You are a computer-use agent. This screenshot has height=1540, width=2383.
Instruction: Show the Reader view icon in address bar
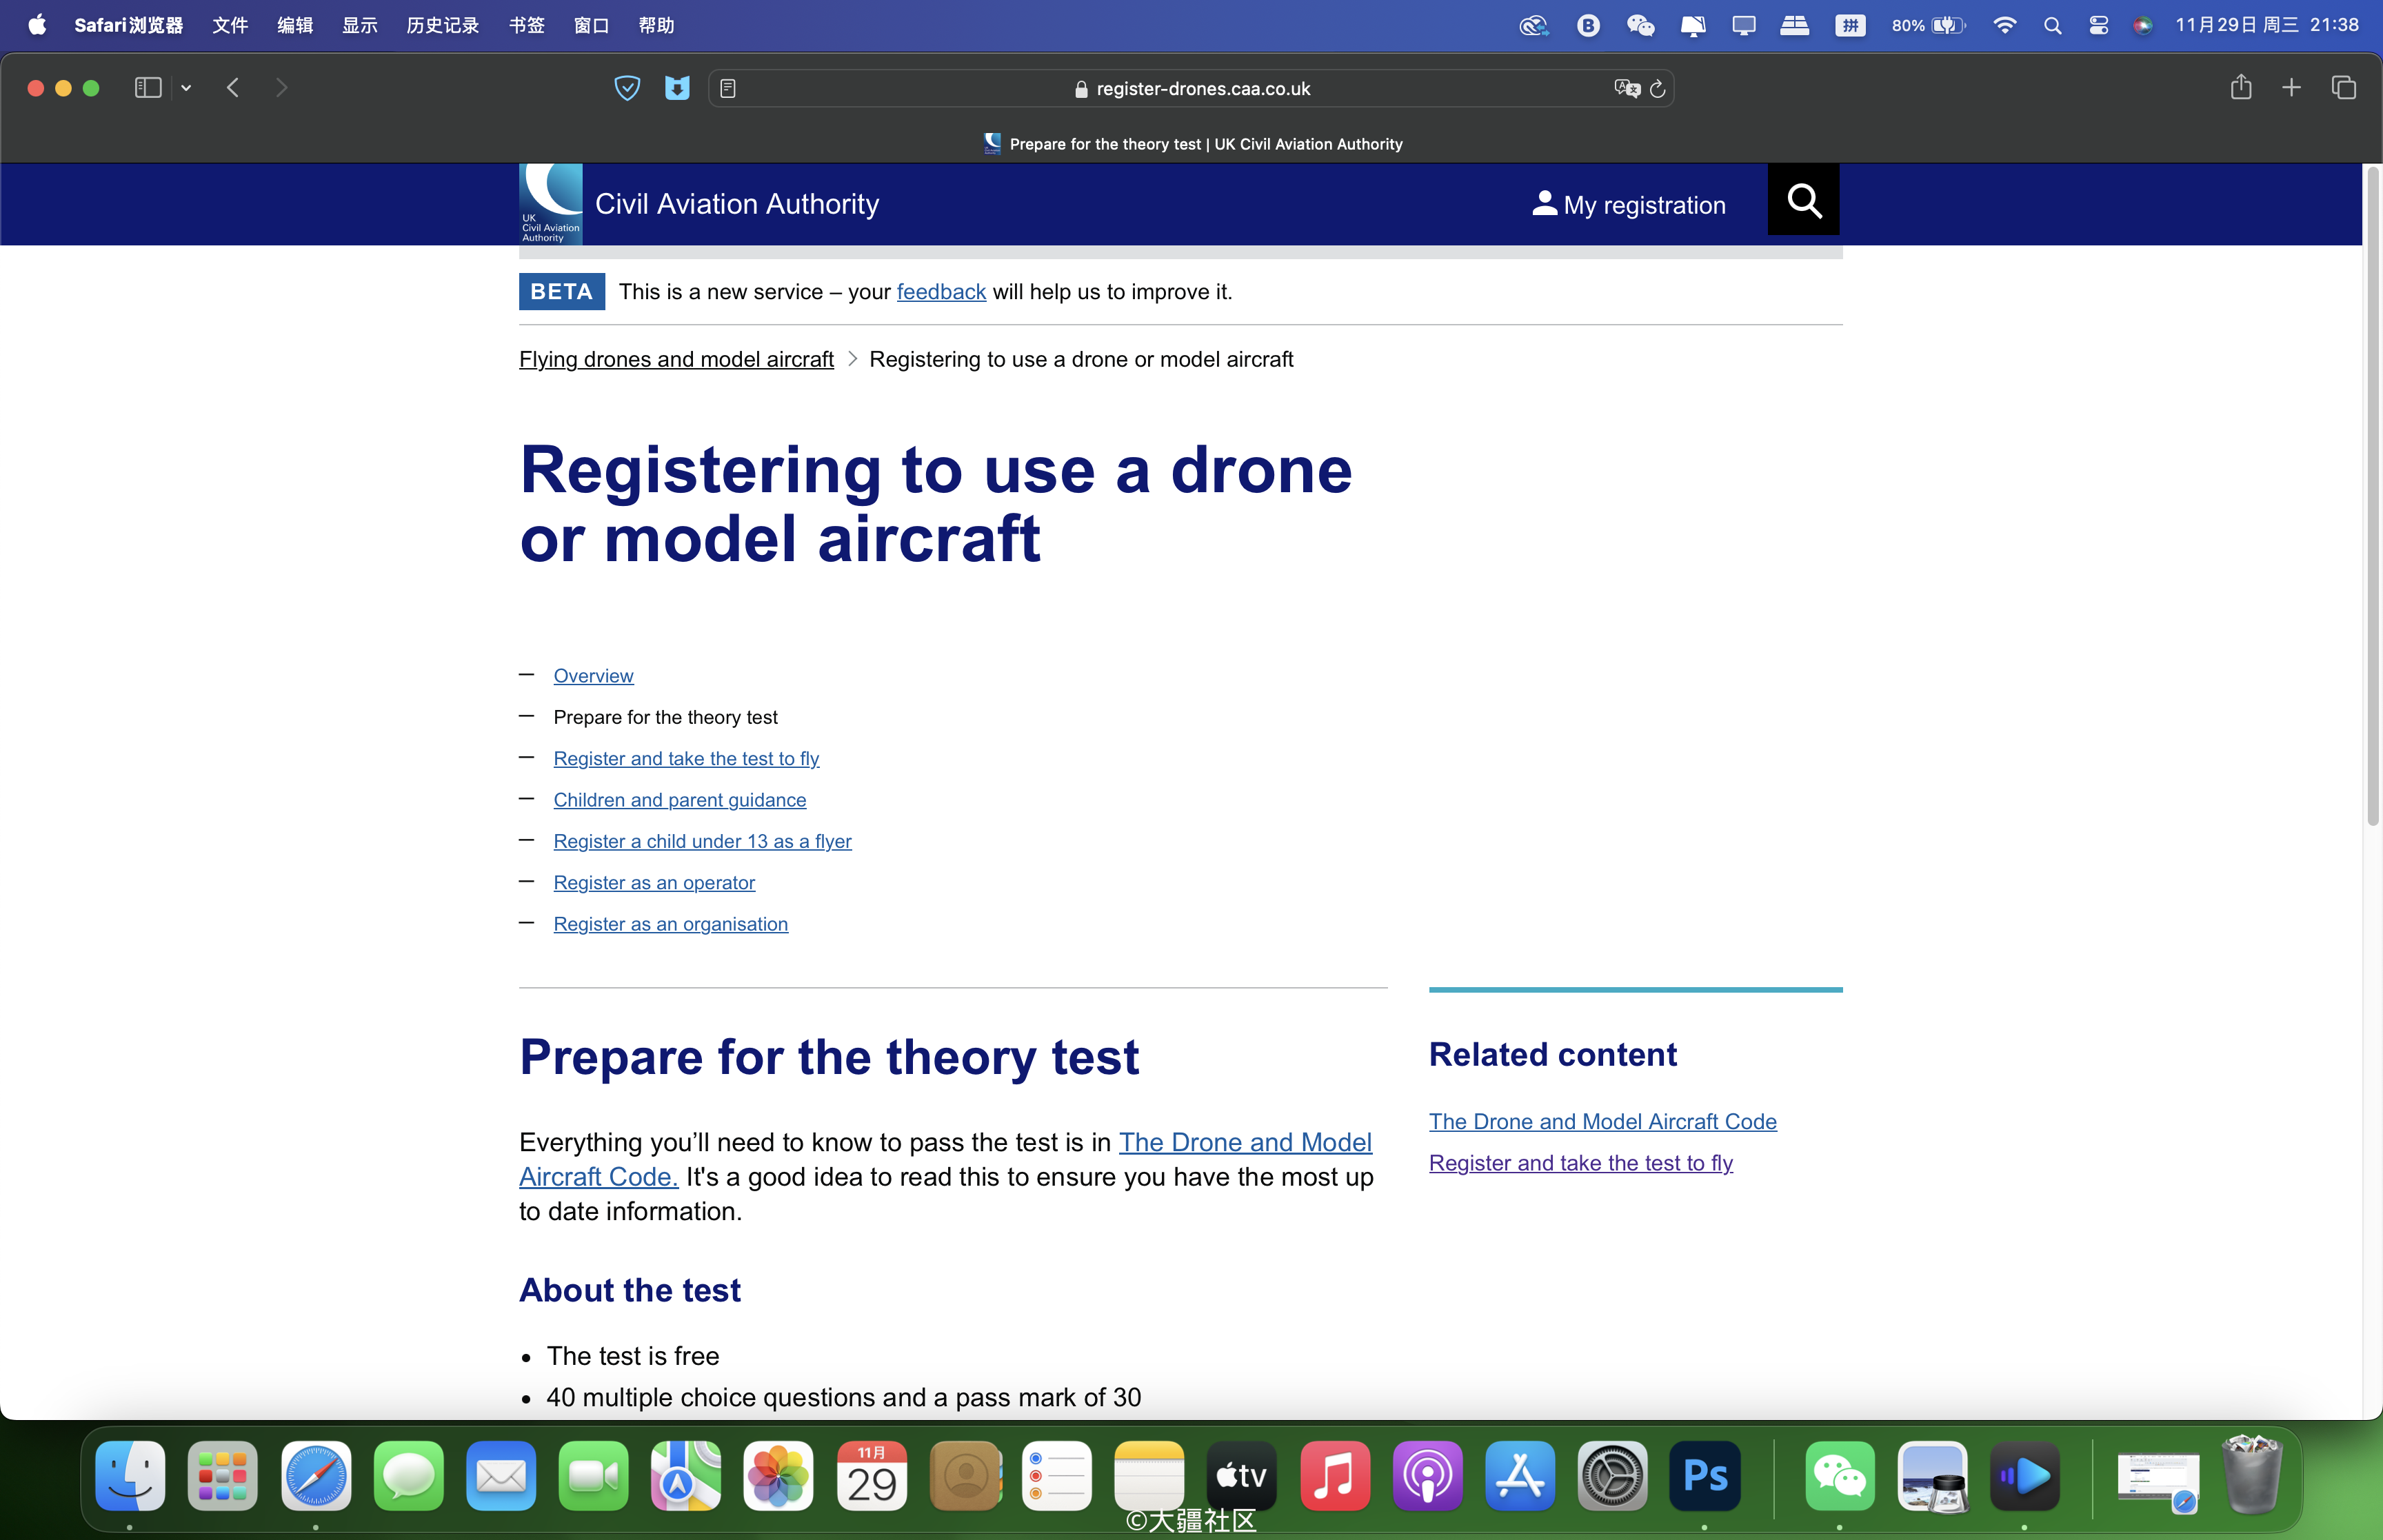[728, 88]
